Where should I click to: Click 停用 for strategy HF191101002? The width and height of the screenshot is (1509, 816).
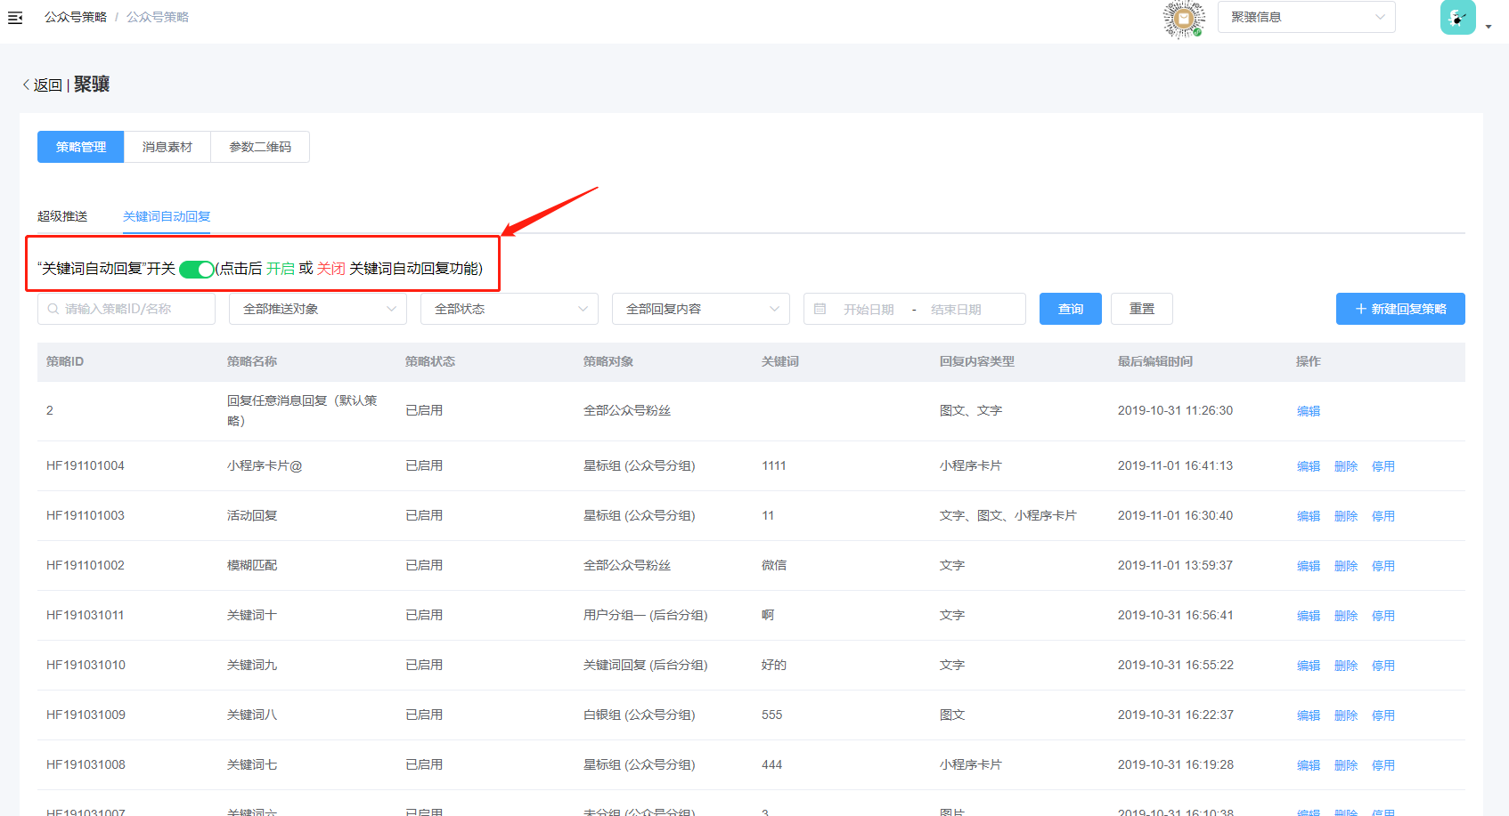coord(1383,566)
